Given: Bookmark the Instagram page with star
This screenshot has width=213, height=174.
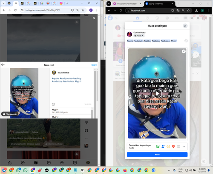Looking at the screenshot, I should coord(83,10).
